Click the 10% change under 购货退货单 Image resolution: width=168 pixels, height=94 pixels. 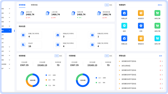tap(105, 18)
